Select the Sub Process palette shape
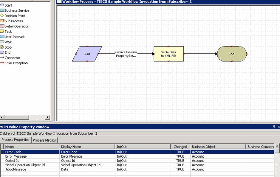 coord(13,21)
